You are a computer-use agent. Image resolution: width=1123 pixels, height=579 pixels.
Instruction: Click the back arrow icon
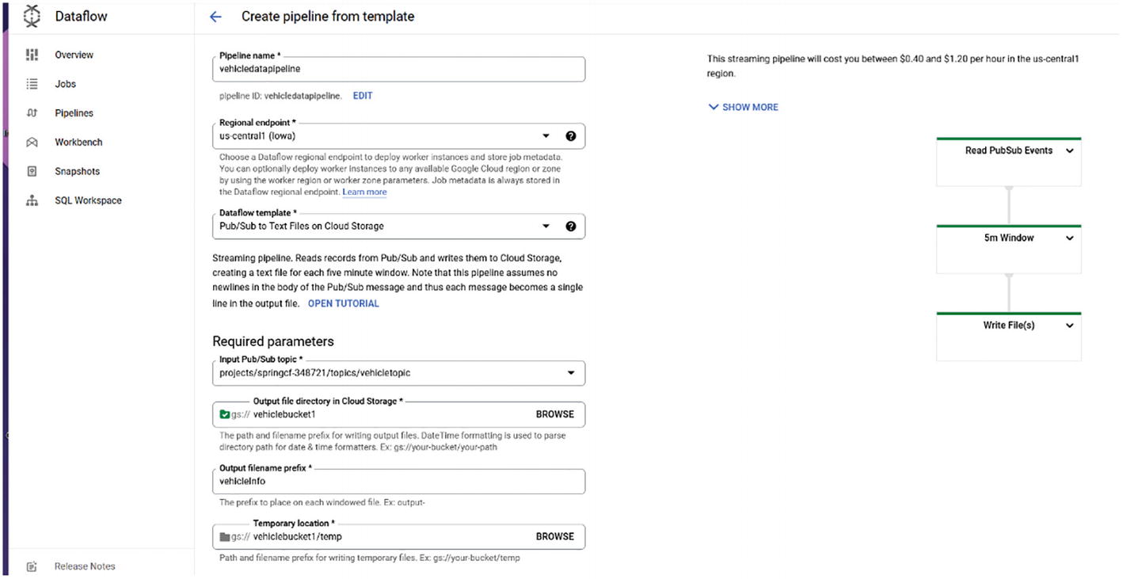(x=215, y=17)
